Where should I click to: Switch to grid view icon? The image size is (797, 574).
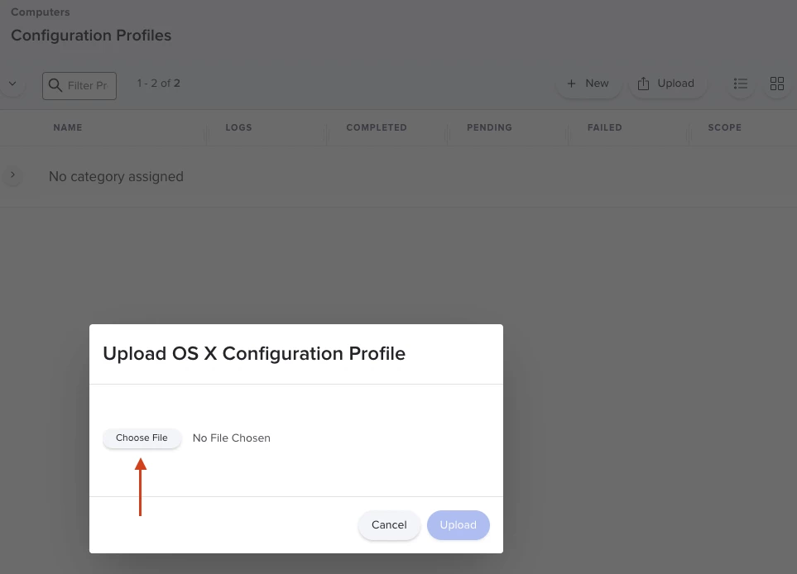(776, 84)
